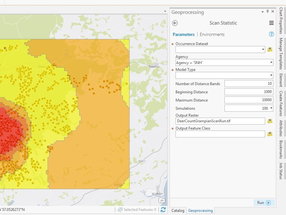Open the map pop-up window icon
286x215 pixels.
tap(162, 200)
